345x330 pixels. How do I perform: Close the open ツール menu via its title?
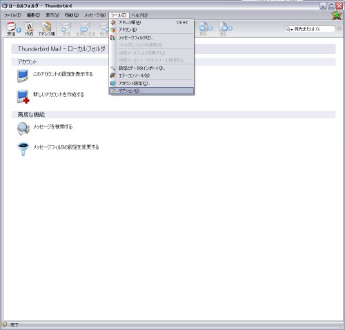119,15
